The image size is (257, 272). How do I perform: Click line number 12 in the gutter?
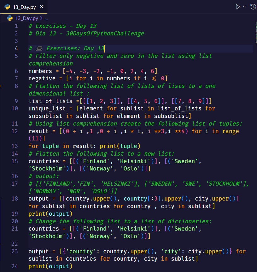tap(15, 131)
